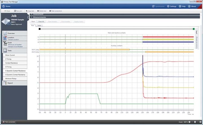
Task: Click the green right handle of the zoom range bar
Action: pyautogui.click(x=194, y=29)
